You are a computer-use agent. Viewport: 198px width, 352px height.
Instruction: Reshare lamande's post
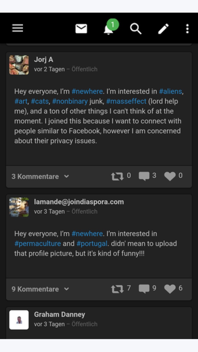[117, 289]
